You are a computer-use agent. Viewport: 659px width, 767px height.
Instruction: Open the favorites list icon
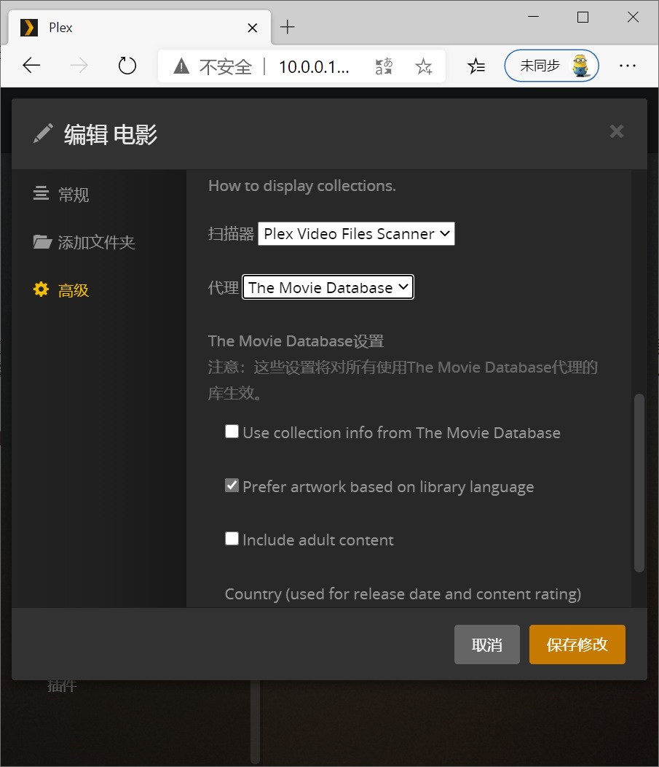click(x=475, y=66)
